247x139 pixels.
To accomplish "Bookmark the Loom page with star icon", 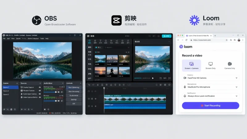I will 231,40.
